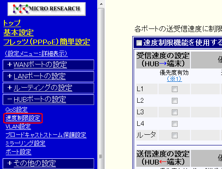This screenshot has height=169, width=222.
Task: Select 速度制限設定 menu item
Action: point(23,118)
